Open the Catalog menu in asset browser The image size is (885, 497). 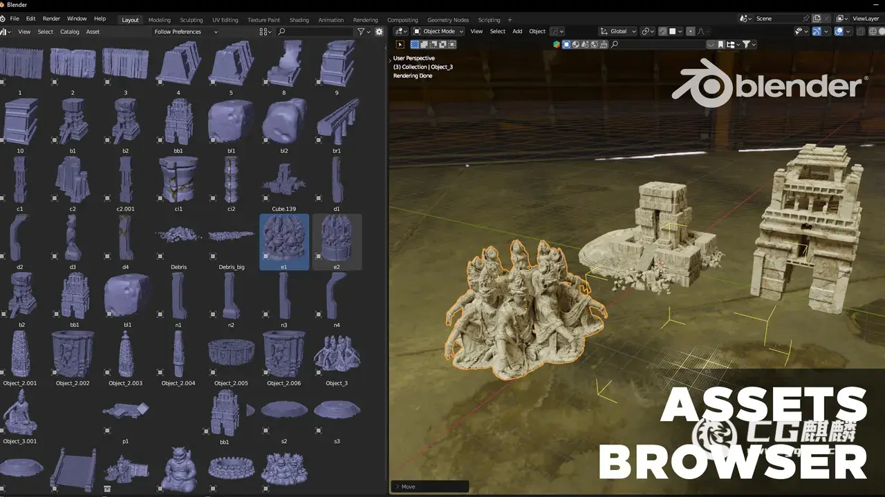click(x=69, y=32)
